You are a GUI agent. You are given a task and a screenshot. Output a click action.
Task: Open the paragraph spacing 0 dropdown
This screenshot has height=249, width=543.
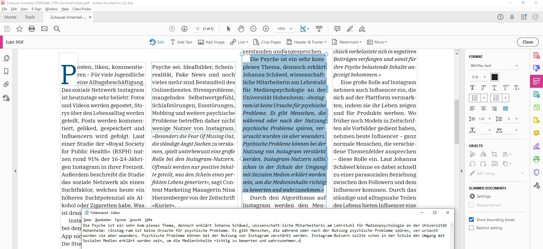pos(516,119)
